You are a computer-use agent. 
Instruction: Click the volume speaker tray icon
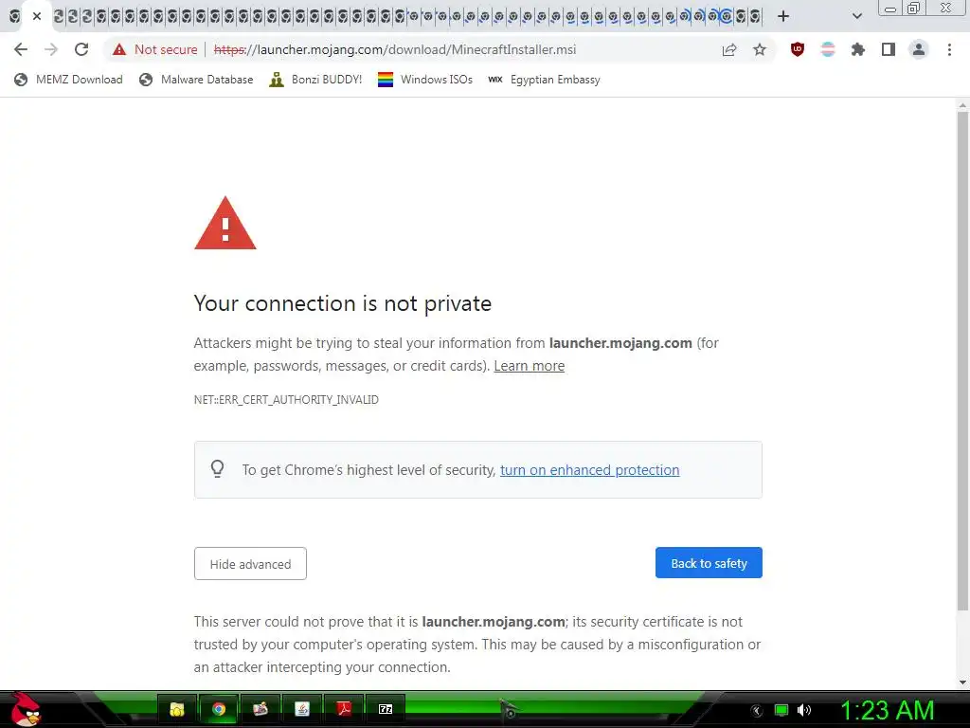[804, 710]
